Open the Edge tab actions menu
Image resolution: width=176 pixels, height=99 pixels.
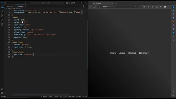tap(90, 4)
